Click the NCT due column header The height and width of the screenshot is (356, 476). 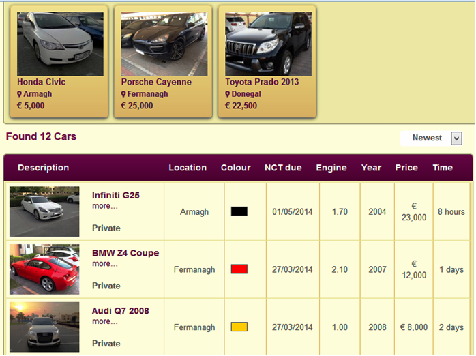283,168
